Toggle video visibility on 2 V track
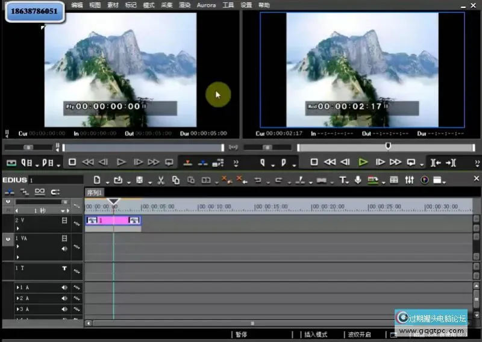Image resolution: width=482 pixels, height=342 pixels. point(64,221)
